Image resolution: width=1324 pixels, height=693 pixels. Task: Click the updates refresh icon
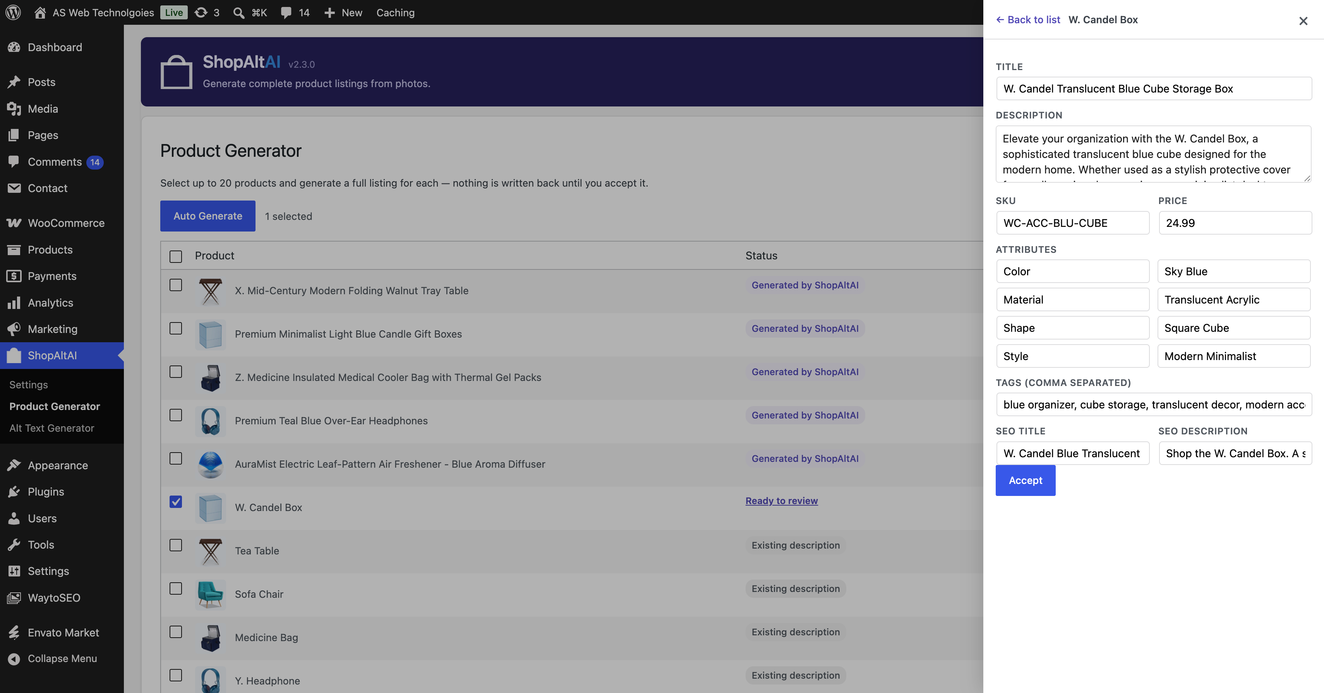click(x=201, y=12)
